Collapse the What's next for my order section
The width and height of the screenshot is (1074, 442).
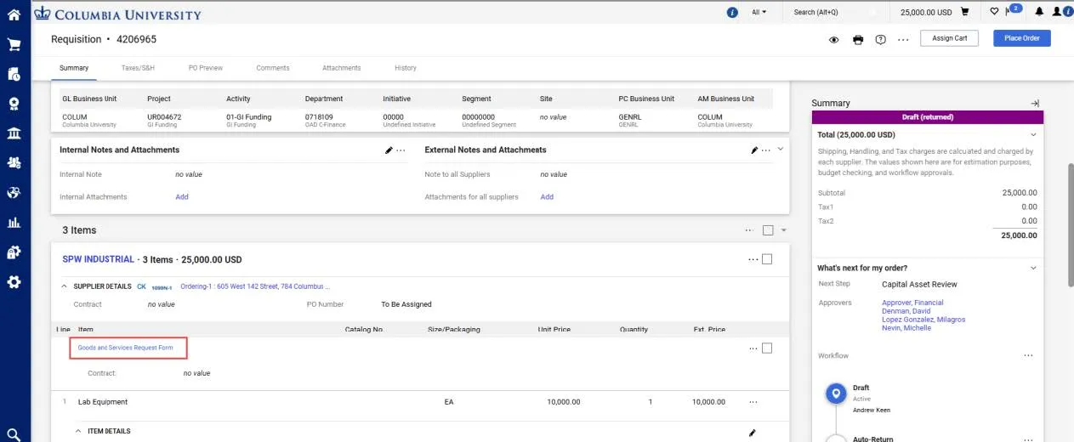(1033, 268)
